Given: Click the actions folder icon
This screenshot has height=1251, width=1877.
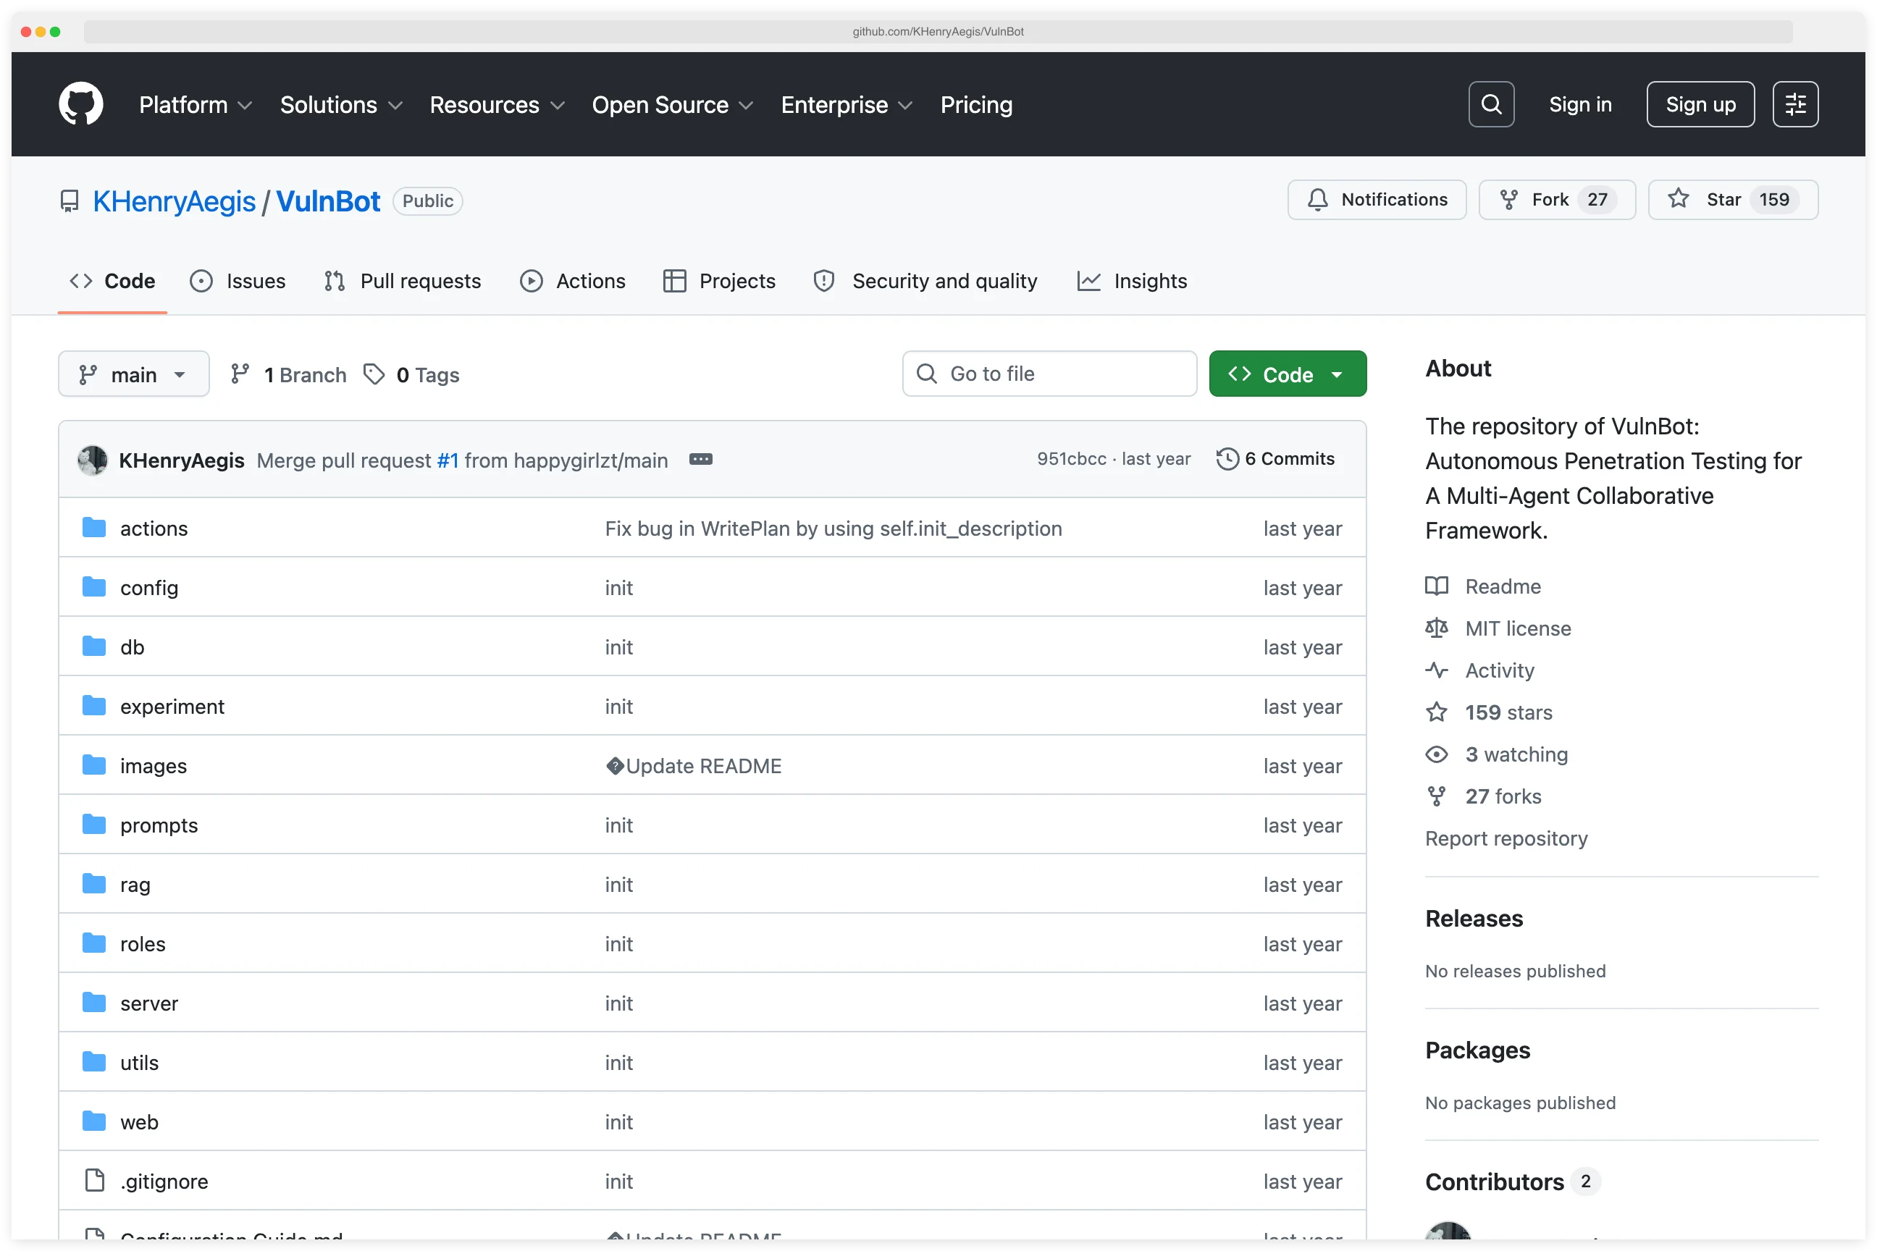Looking at the screenshot, I should tap(94, 527).
